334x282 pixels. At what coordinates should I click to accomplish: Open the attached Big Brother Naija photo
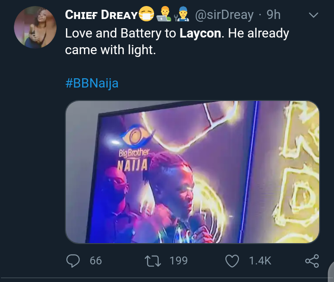(192, 172)
